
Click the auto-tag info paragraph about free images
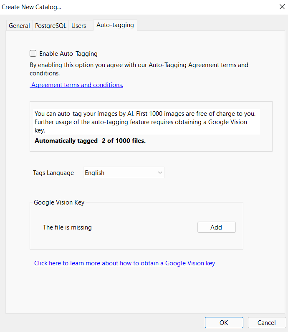tap(145, 122)
